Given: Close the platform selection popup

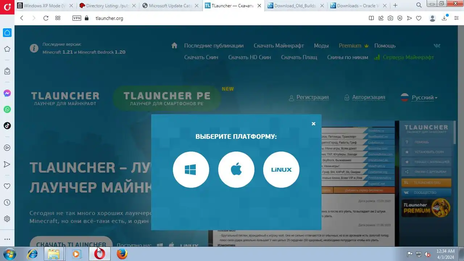Looking at the screenshot, I should click(x=314, y=124).
